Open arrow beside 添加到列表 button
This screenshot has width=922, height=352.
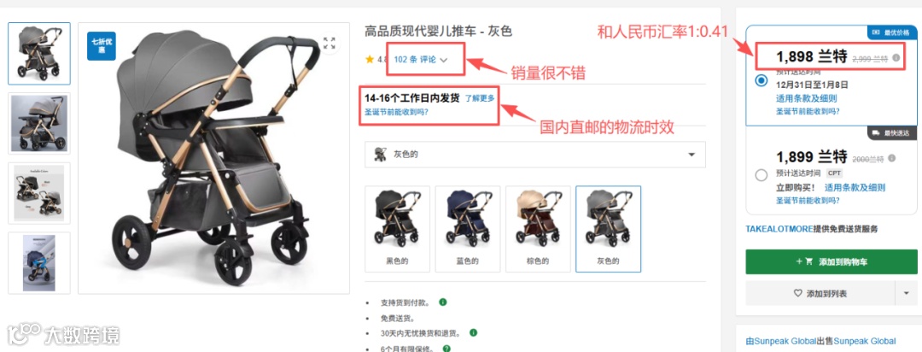point(906,292)
